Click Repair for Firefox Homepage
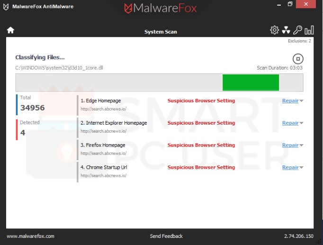 290,145
